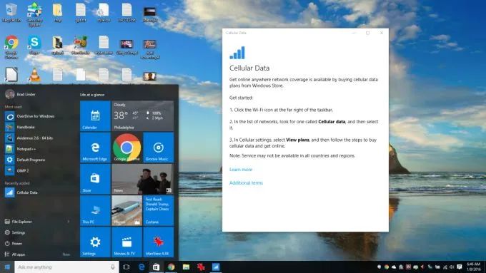Open Avidemux 2.6 from Most used

point(29,138)
